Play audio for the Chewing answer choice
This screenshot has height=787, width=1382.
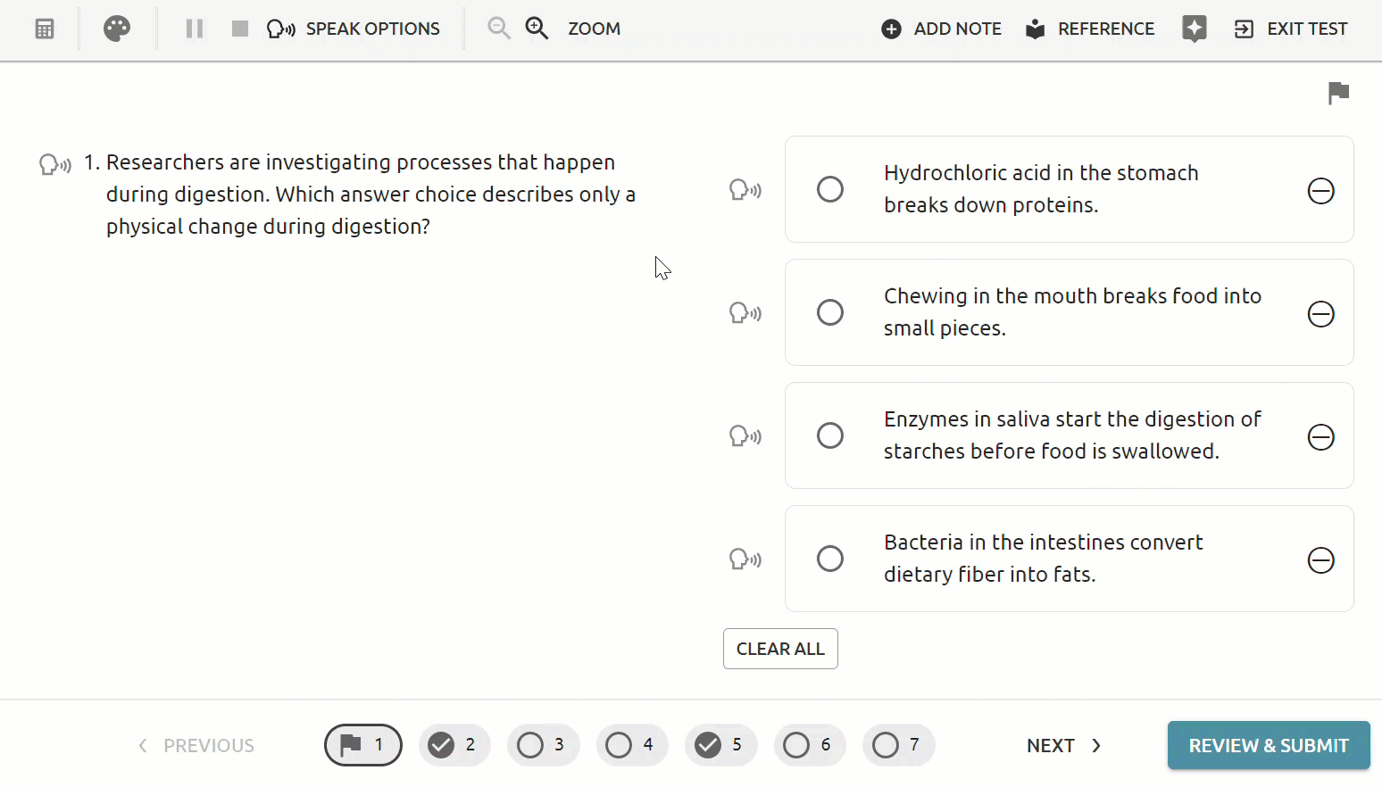(x=745, y=313)
